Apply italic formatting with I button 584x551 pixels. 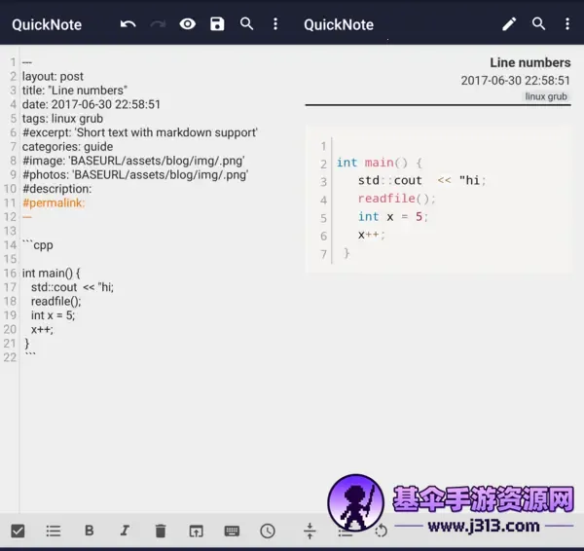point(125,531)
